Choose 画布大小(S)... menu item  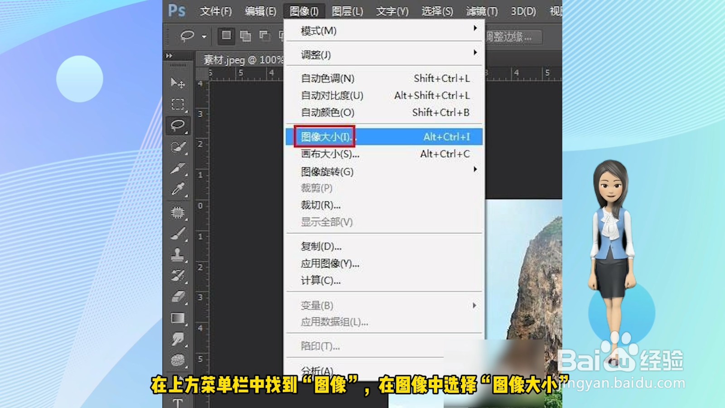click(x=384, y=154)
